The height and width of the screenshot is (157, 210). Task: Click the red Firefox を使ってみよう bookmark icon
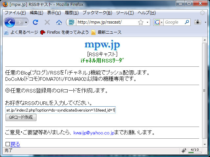43,32
